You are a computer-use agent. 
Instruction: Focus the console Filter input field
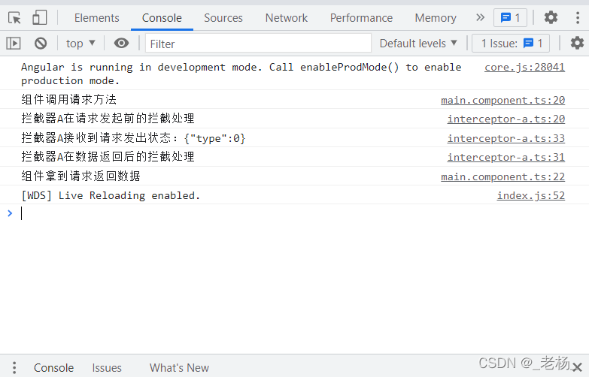coord(258,44)
